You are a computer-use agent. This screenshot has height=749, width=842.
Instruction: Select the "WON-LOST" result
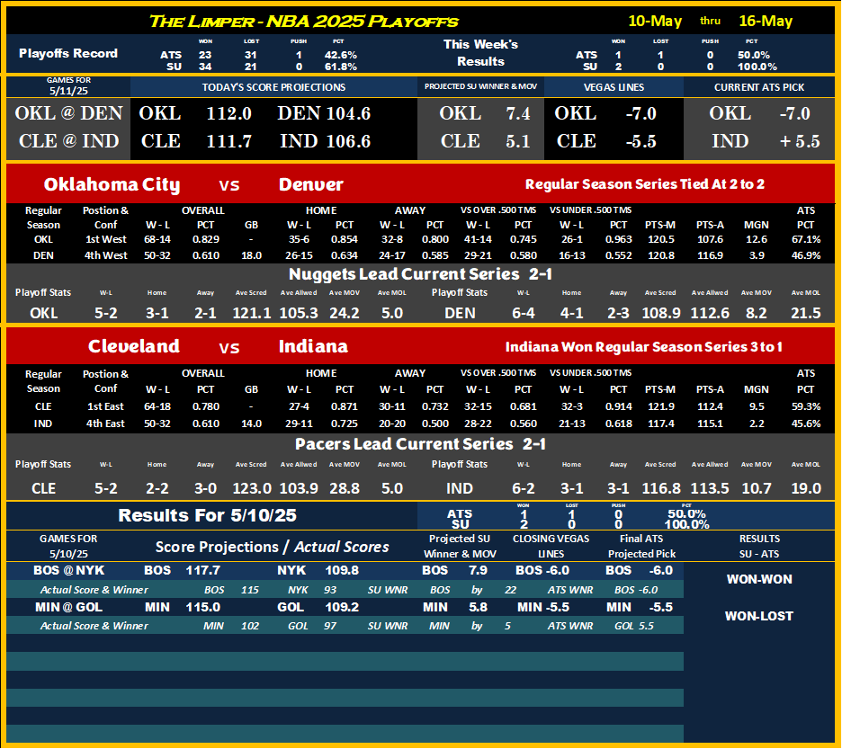point(758,617)
